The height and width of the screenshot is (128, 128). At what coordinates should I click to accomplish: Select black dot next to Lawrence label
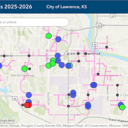[x=86, y=53]
